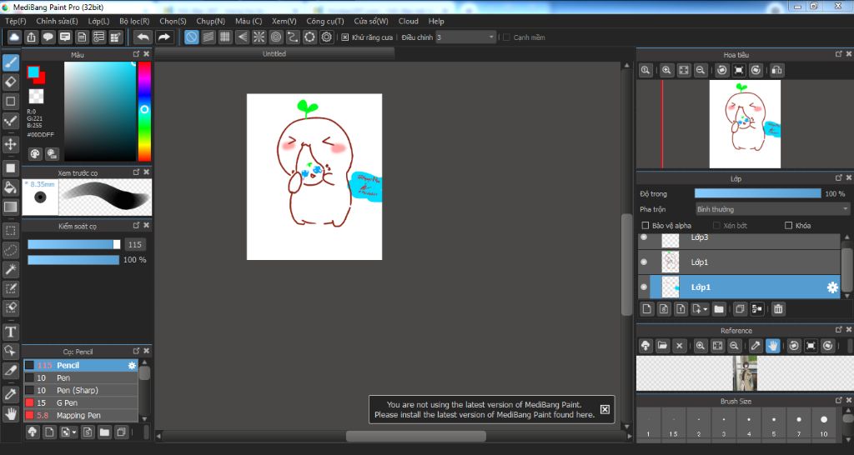
Task: Toggle Canh mềm checkbox
Action: (x=506, y=37)
